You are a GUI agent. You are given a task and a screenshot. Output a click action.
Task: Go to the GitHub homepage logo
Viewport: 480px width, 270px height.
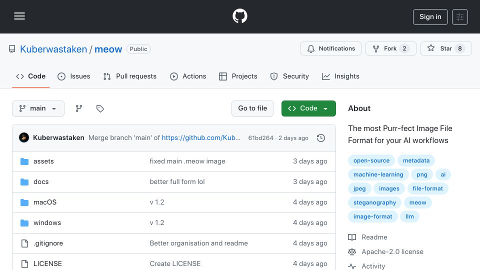239,16
